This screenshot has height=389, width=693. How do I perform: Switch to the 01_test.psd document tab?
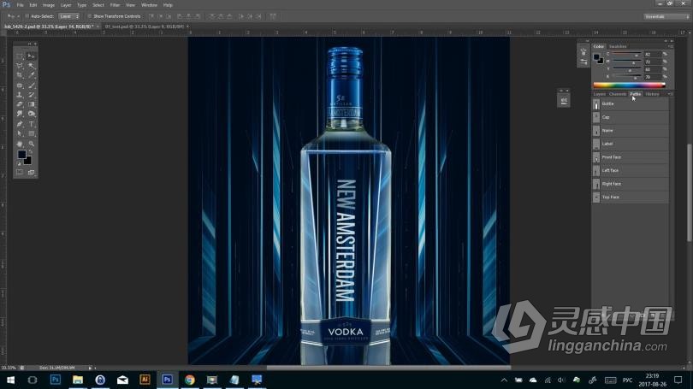[x=145, y=27]
